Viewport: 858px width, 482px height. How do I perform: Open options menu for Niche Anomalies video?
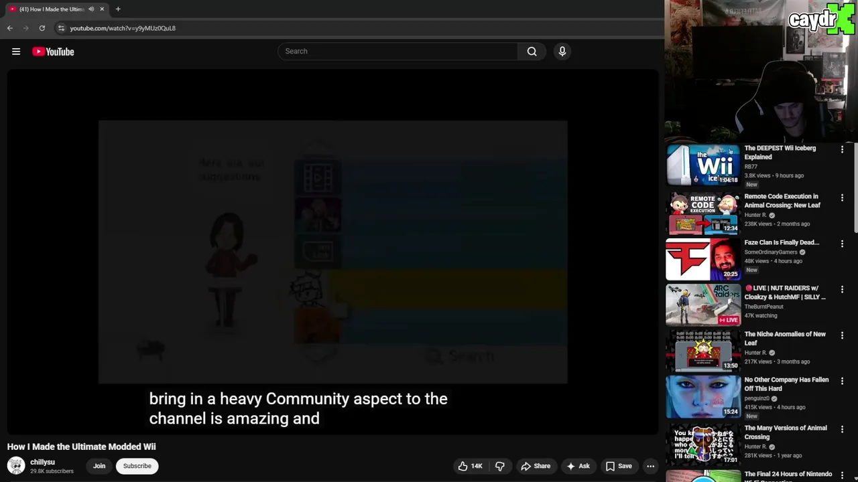click(x=842, y=335)
